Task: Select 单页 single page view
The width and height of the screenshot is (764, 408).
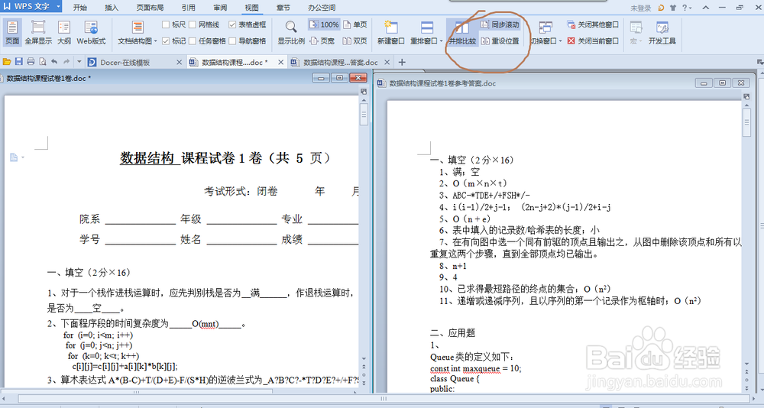Action: [x=355, y=24]
